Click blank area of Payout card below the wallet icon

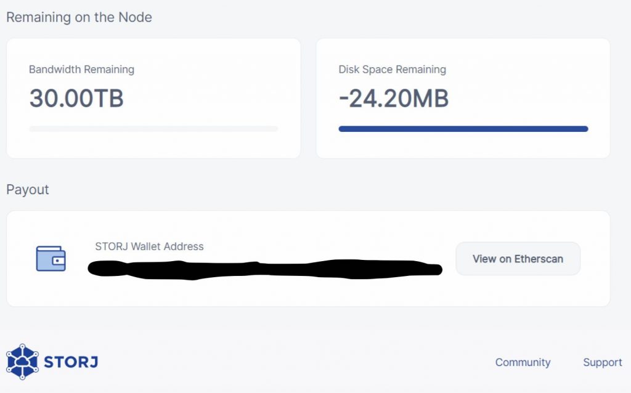click(51, 291)
